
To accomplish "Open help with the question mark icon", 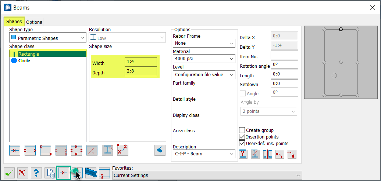I will pos(36,173).
